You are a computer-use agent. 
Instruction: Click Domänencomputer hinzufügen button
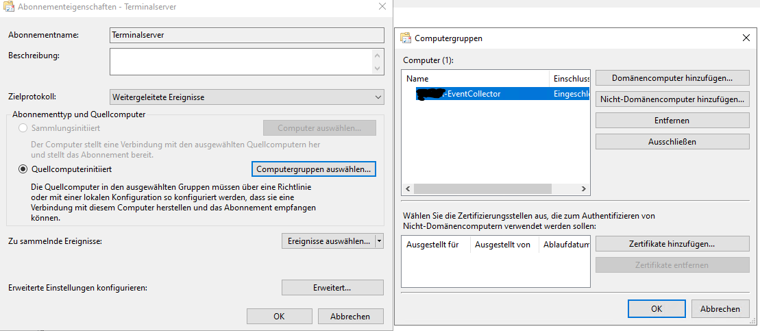[x=672, y=78]
